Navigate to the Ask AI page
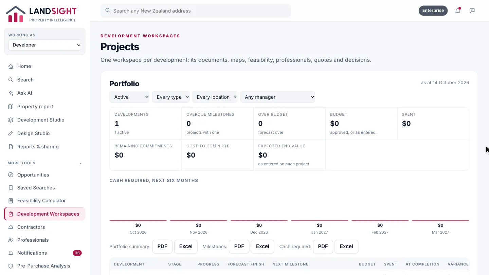 (45, 93)
